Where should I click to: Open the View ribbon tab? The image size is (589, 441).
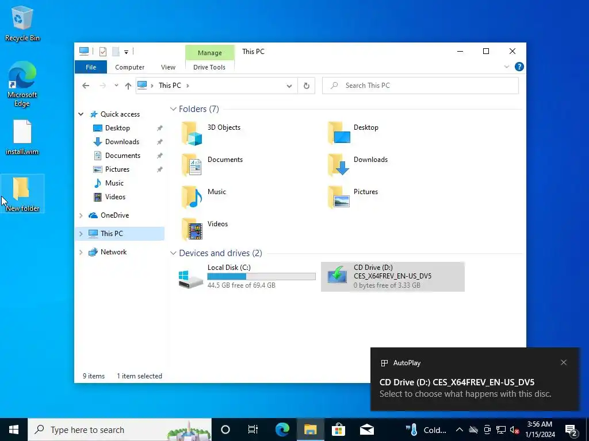click(x=168, y=67)
